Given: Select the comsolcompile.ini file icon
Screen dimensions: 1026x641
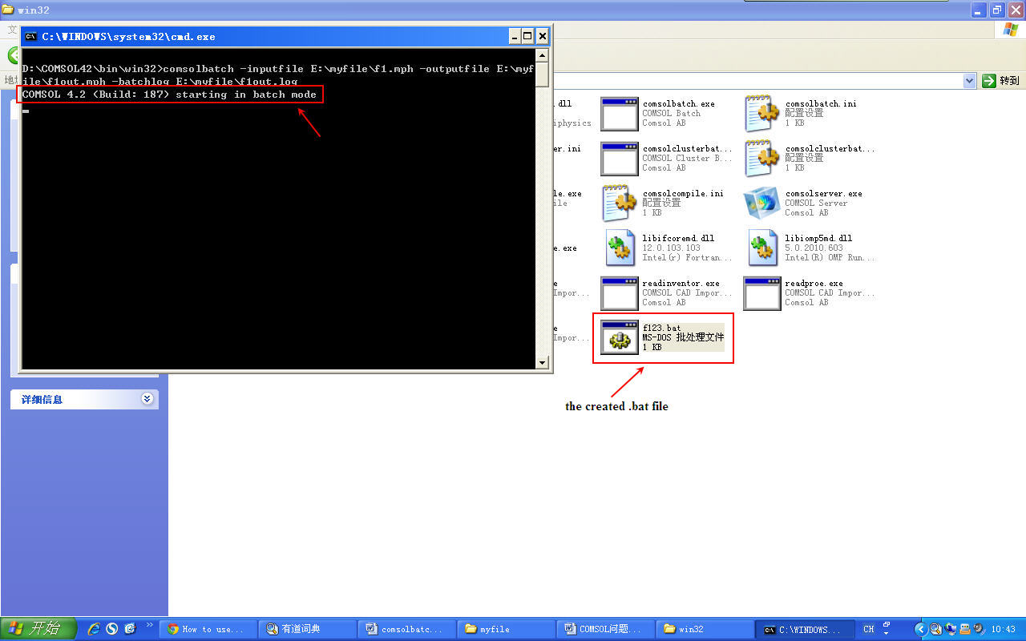Looking at the screenshot, I should pos(619,204).
